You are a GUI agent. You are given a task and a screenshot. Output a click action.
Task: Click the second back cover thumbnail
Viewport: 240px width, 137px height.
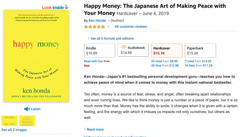(x=27, y=121)
